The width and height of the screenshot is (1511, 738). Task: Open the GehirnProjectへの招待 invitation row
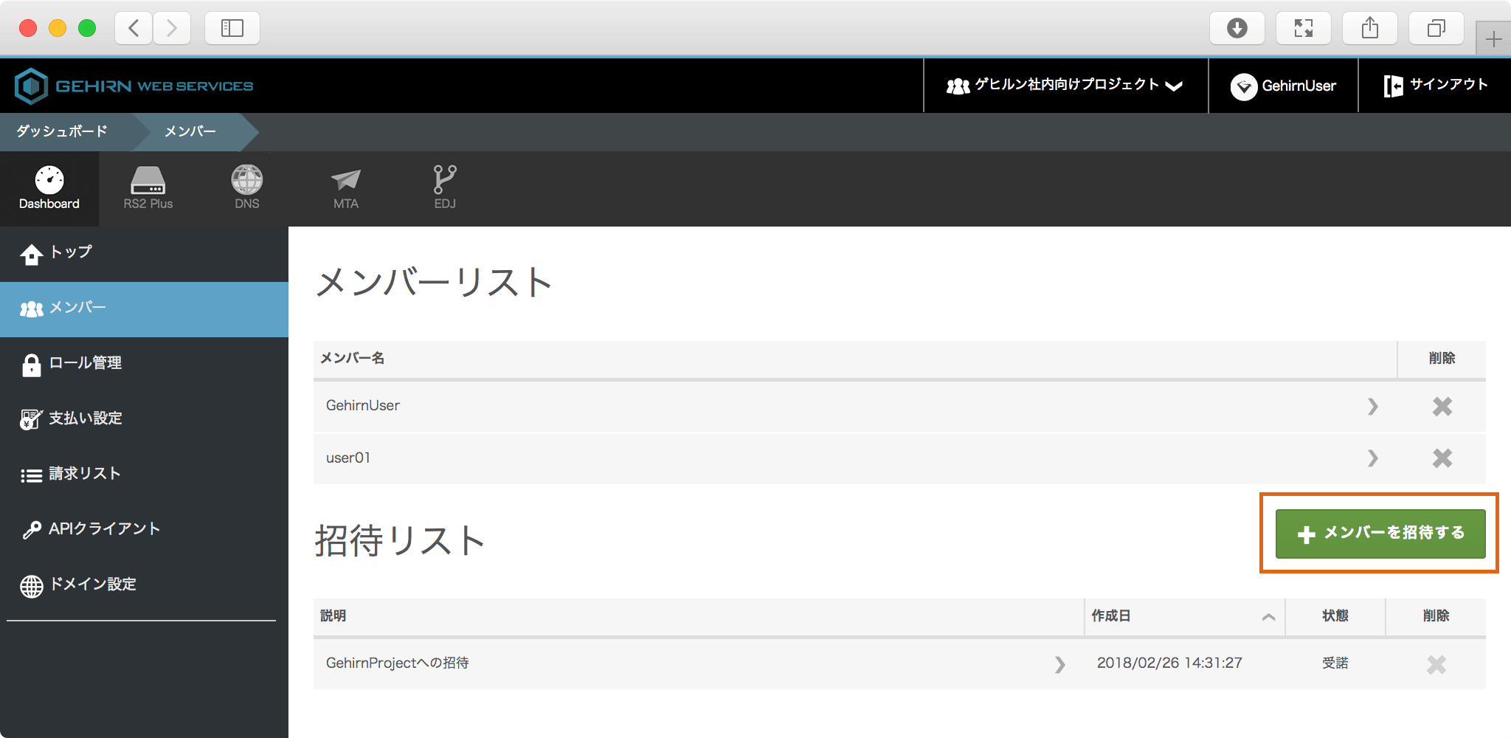(398, 663)
